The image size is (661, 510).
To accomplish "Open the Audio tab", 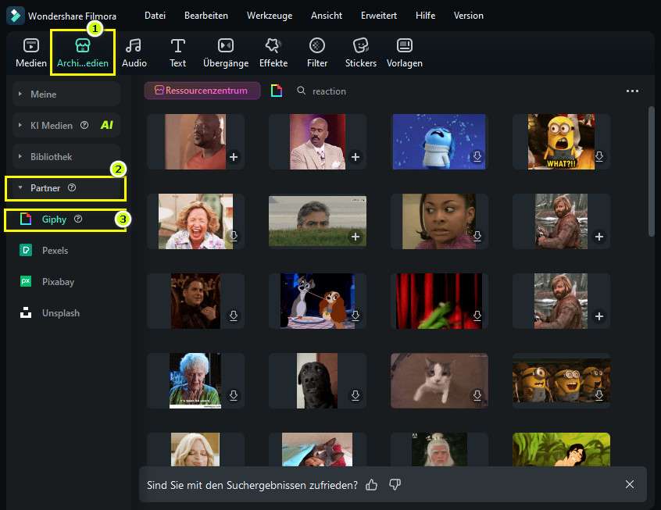I will coord(134,52).
